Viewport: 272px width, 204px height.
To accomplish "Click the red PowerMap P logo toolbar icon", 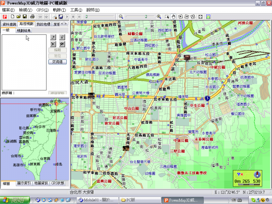I will pyautogui.click(x=5, y=17).
